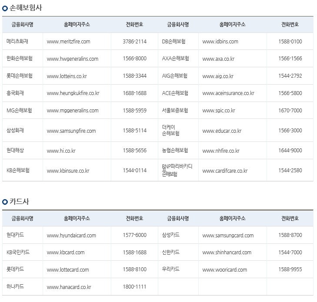Image resolution: width=317 pixels, height=302 pixels.
Task: Click the 손해보험사 section heading
Action: coord(26,8)
